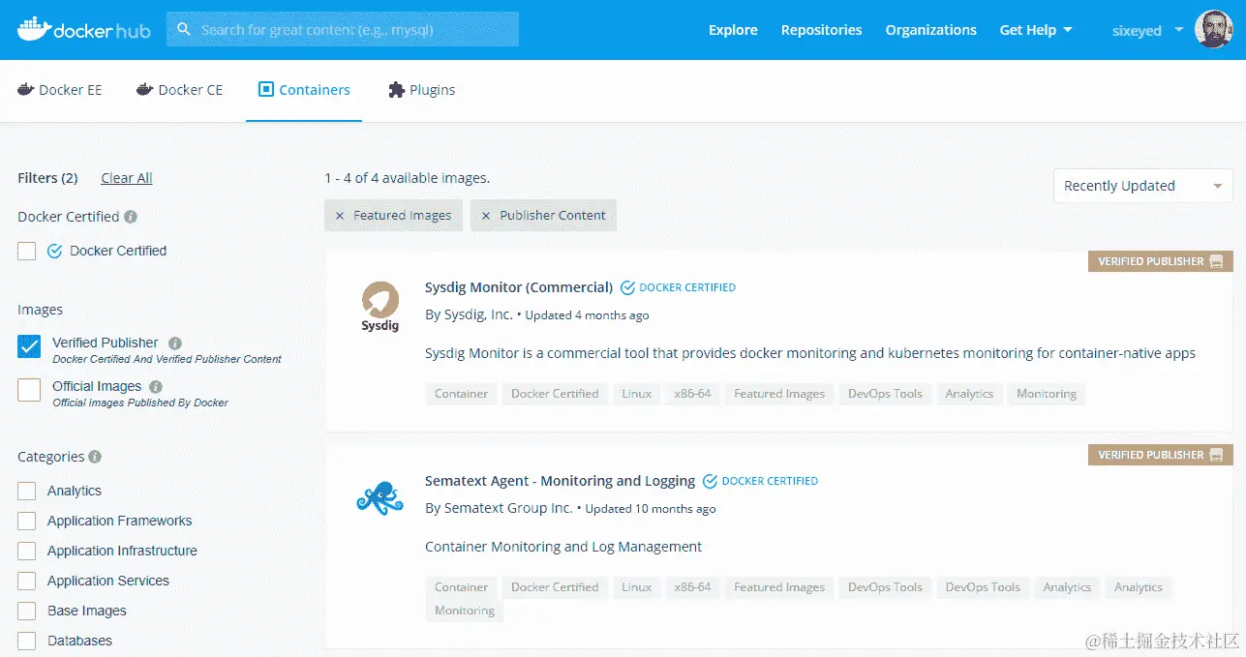
Task: Switch to the Docker CE tab
Action: tap(179, 90)
